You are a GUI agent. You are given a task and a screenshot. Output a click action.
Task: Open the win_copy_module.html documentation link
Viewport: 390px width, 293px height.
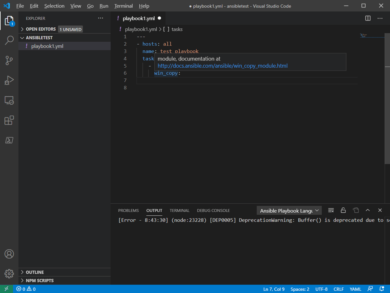(223, 66)
